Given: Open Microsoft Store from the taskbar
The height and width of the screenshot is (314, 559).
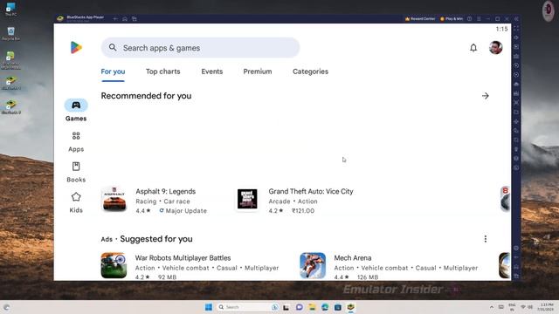Looking at the screenshot, I should pos(338,307).
